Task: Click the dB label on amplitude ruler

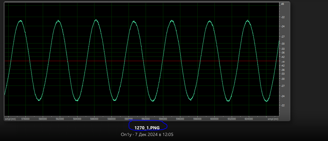Action: click(x=283, y=4)
